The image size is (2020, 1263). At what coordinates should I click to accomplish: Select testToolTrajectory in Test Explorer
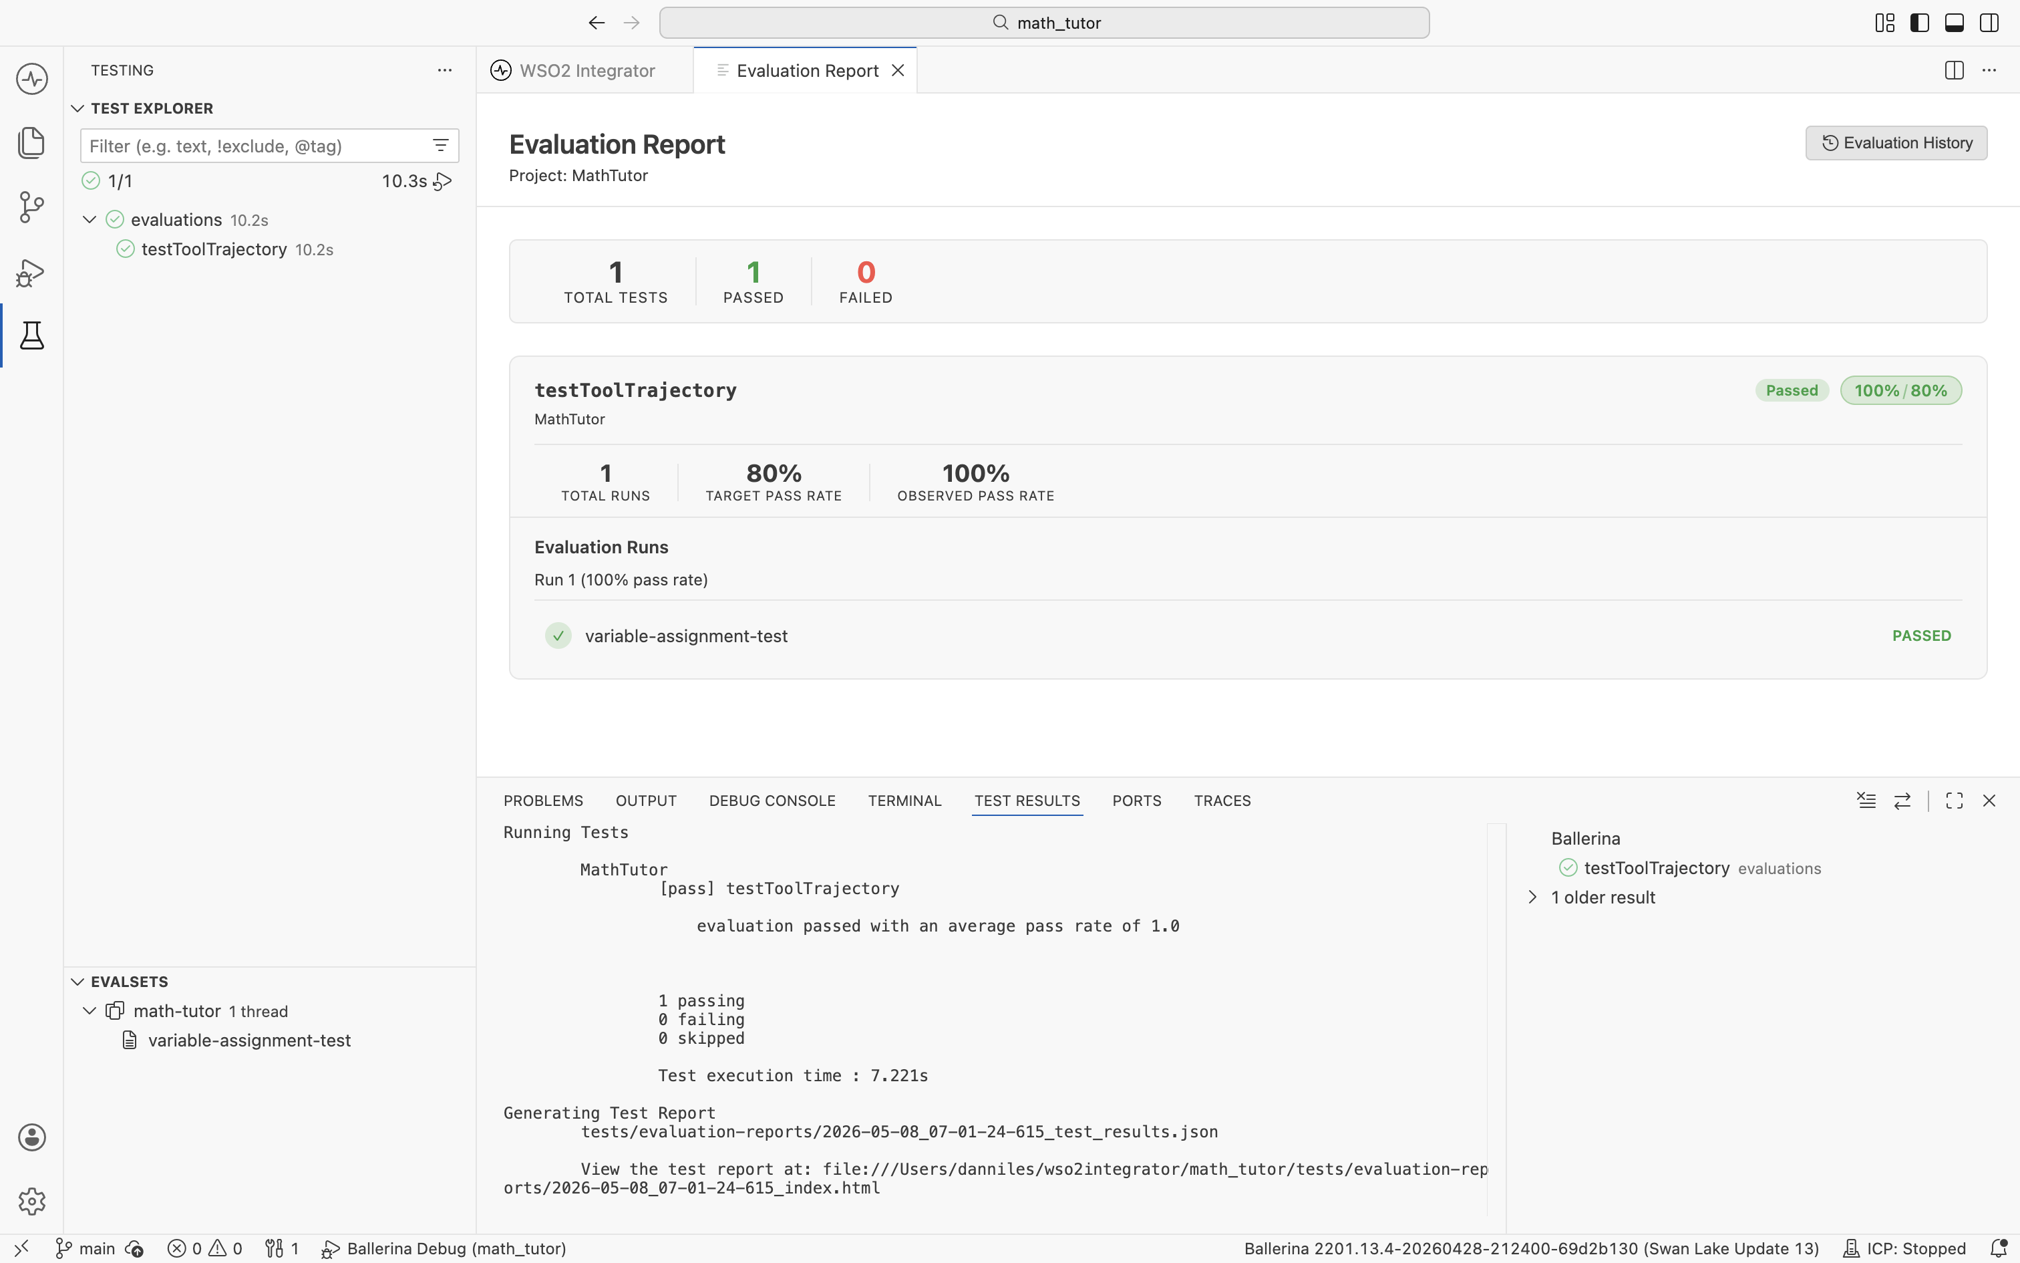pos(214,249)
